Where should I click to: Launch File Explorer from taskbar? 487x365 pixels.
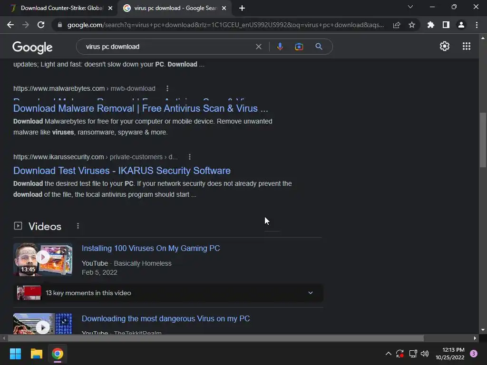pyautogui.click(x=36, y=354)
